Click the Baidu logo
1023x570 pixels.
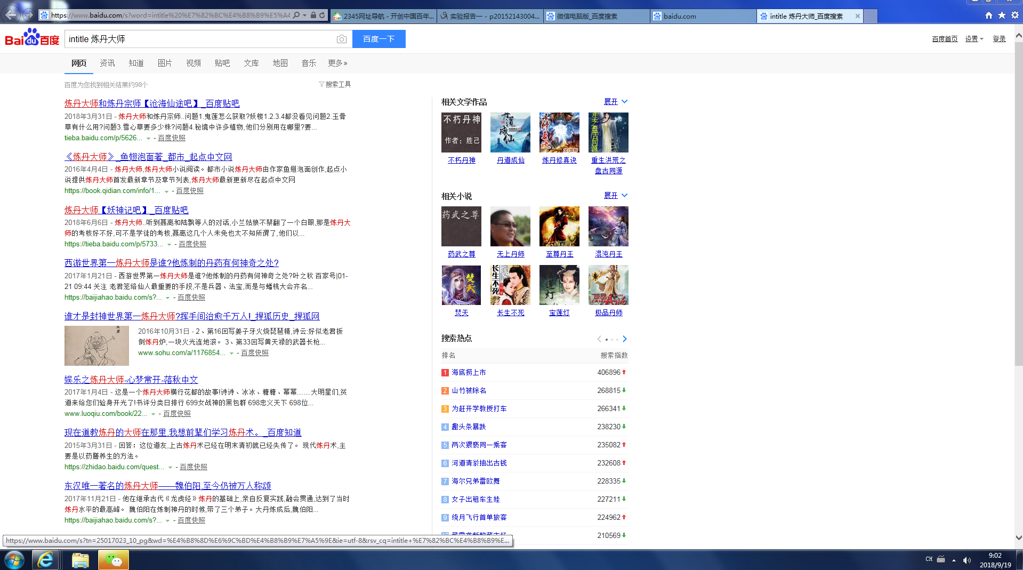(33, 38)
